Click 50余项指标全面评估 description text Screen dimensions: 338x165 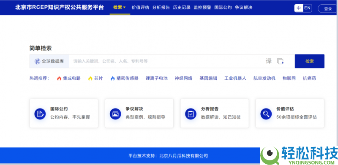(x=297, y=117)
